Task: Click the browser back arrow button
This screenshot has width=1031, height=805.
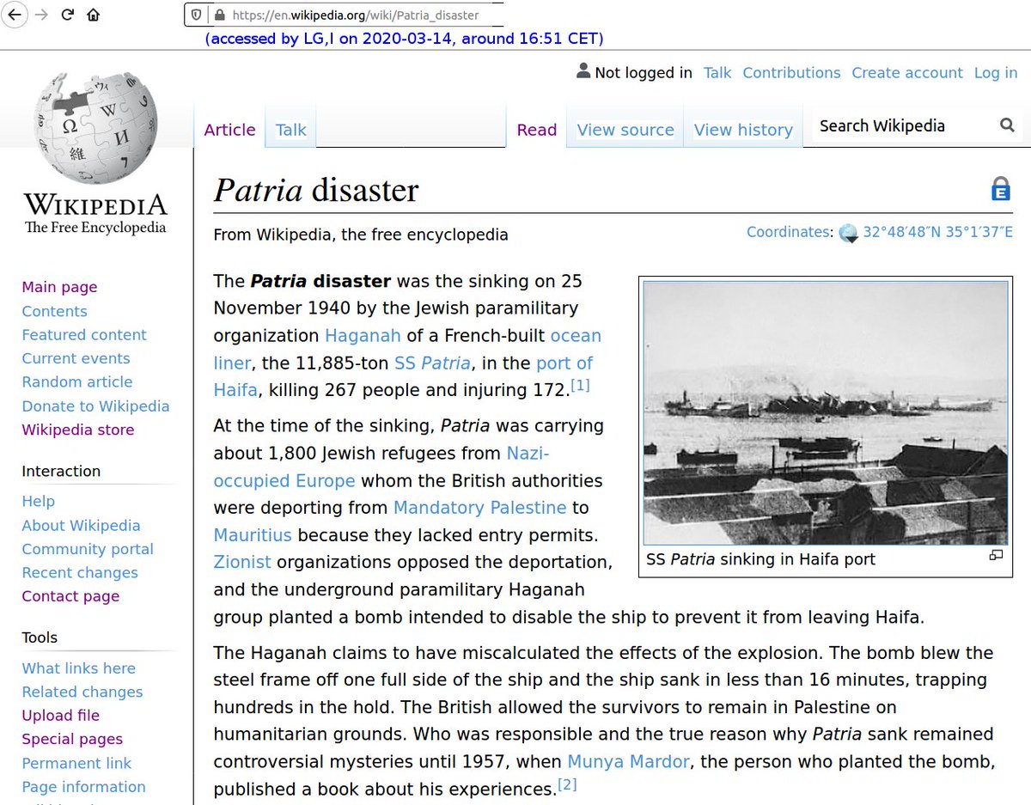Action: tap(15, 15)
